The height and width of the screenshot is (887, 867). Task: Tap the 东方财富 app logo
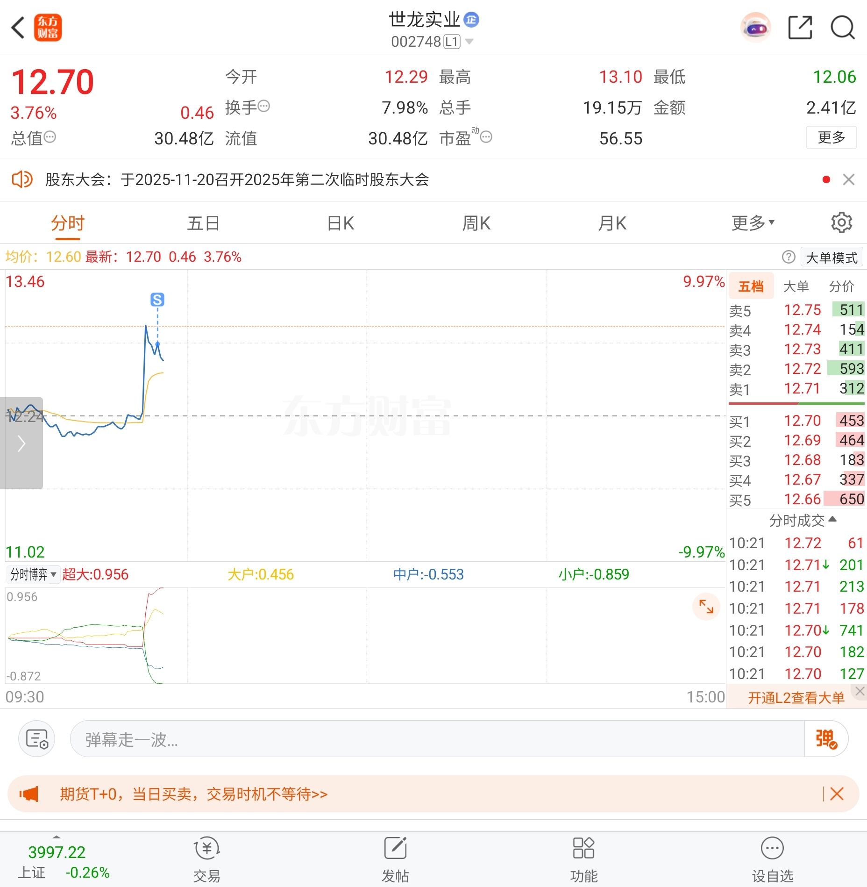coord(48,28)
